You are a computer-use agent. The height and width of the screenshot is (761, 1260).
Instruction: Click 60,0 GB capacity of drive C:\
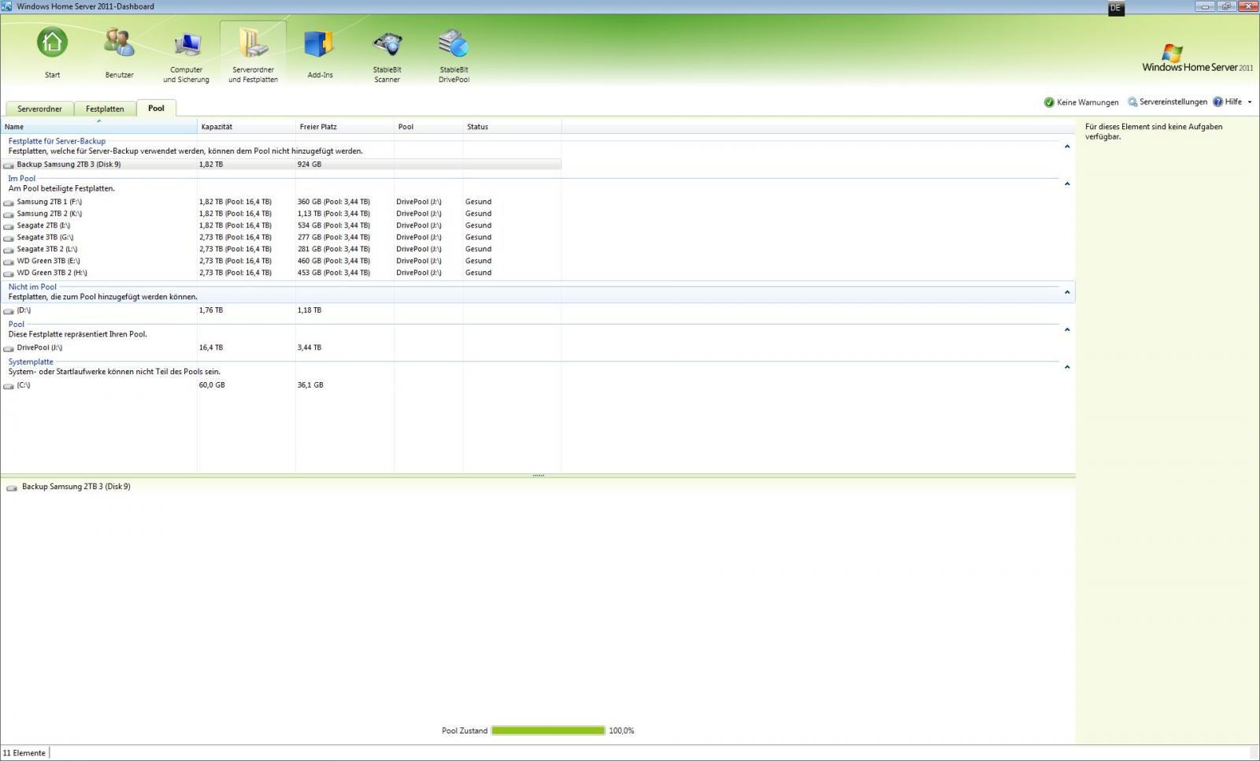point(212,385)
